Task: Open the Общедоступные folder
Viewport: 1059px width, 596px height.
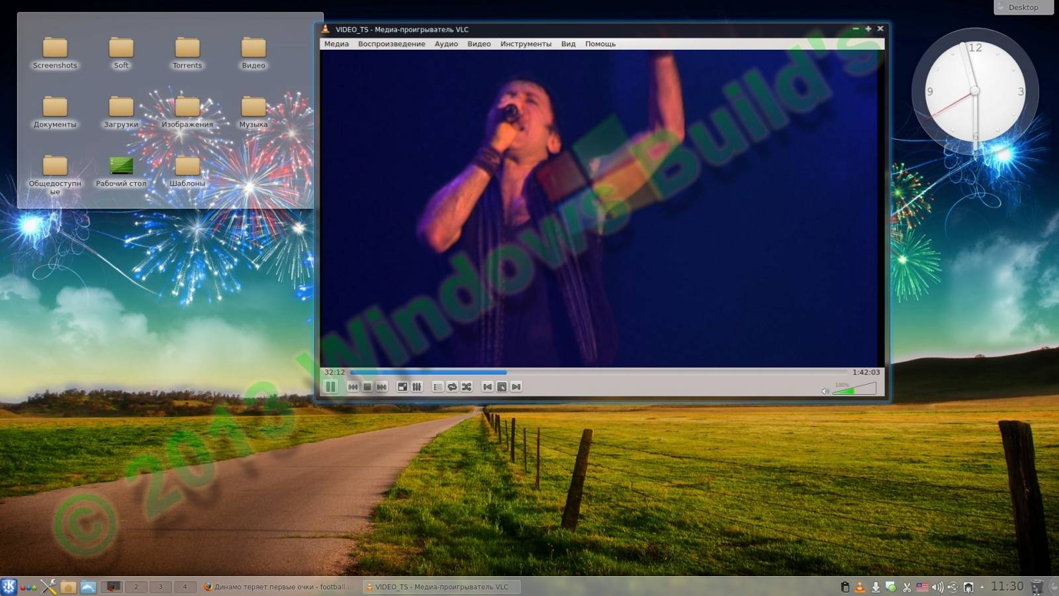Action: pos(55,175)
